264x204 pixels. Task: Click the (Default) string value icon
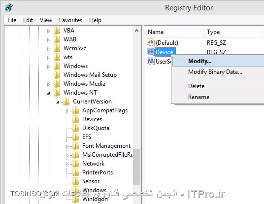coord(151,42)
